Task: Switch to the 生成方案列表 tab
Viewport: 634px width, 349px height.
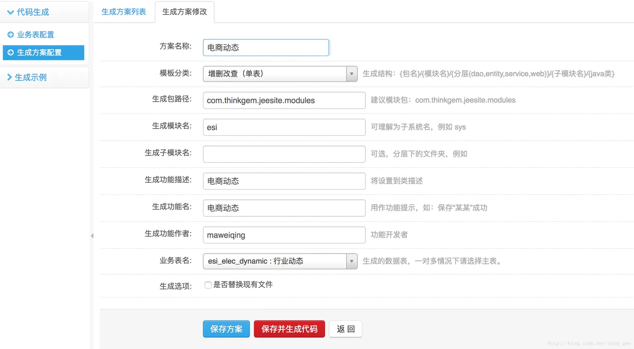Action: pos(124,12)
